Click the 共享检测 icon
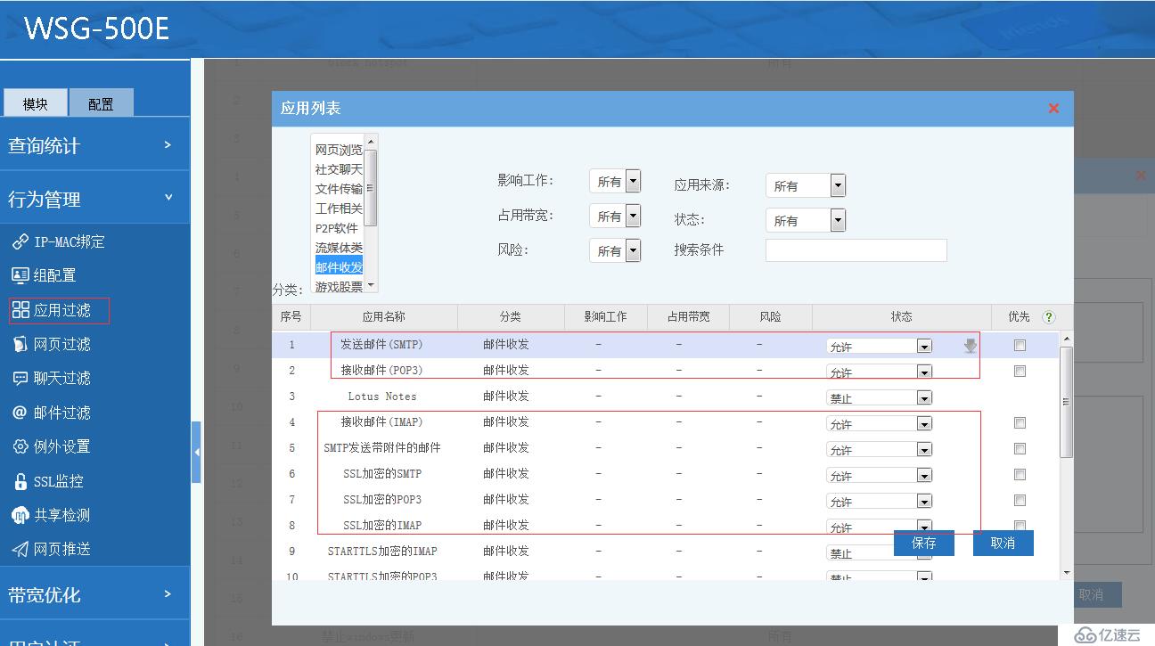The height and width of the screenshot is (646, 1155). 20,515
